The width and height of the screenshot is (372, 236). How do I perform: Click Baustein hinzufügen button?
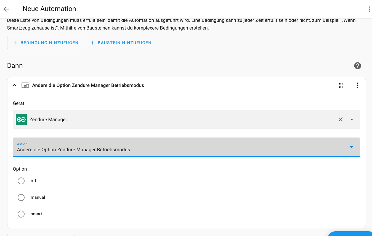tap(121, 43)
